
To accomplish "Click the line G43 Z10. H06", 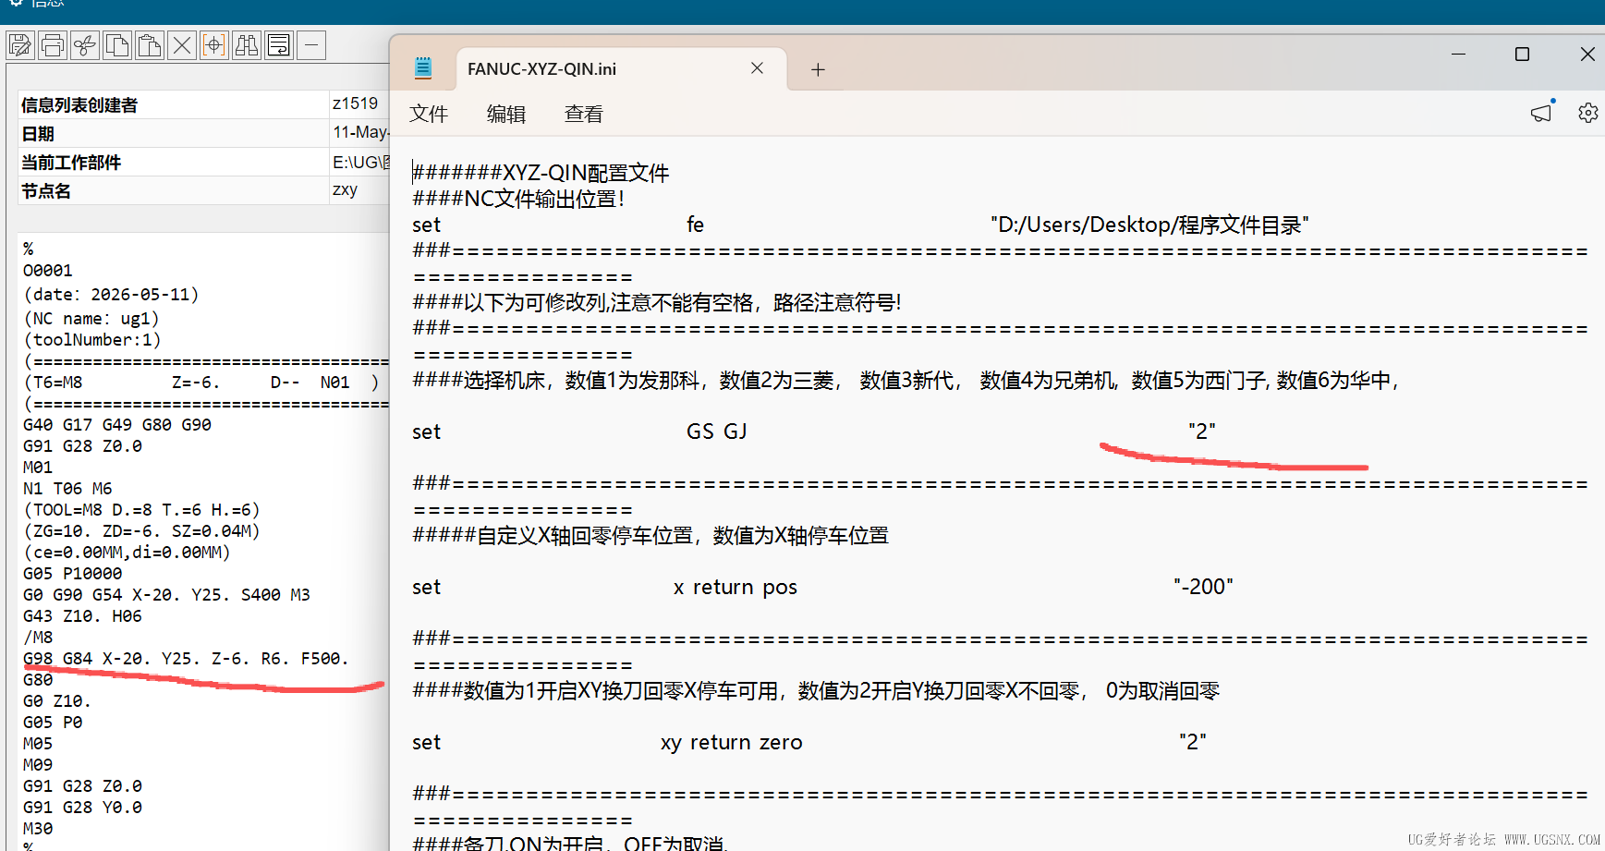I will 82,616.
